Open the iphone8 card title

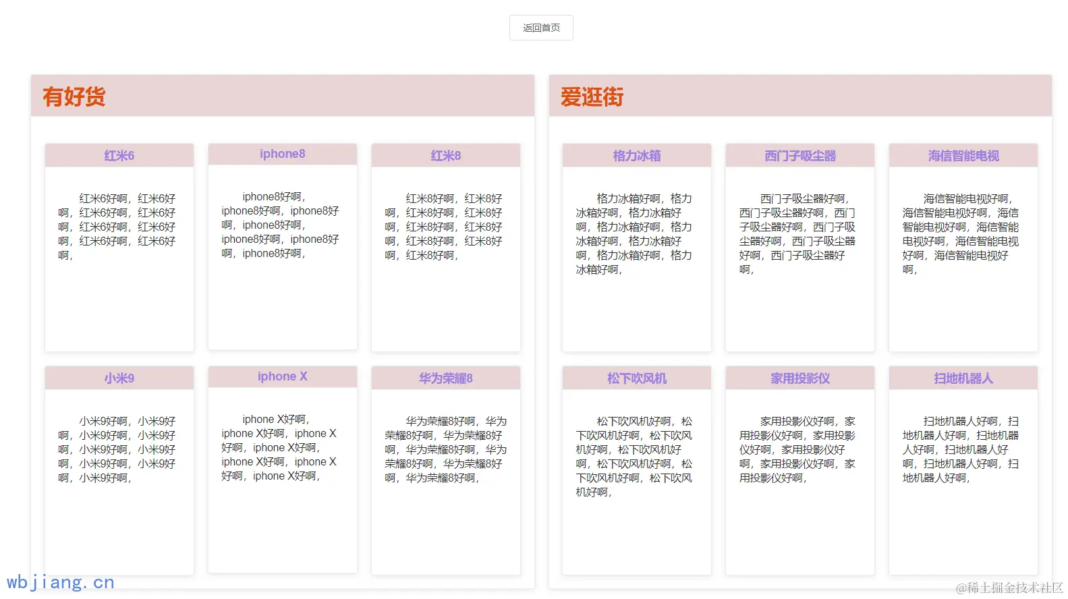[x=283, y=154]
